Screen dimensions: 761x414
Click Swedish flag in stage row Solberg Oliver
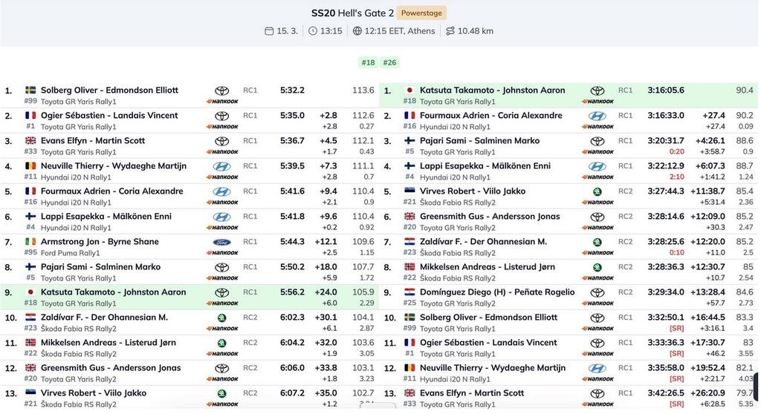30,91
